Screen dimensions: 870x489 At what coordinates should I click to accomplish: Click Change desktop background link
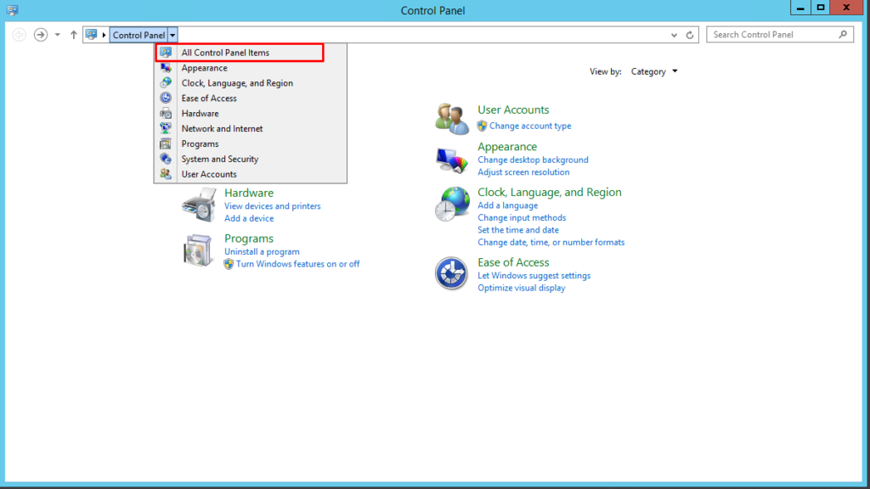point(533,160)
